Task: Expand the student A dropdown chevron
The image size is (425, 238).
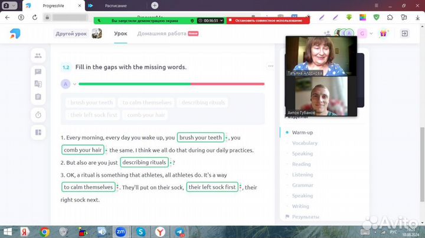Action: pyautogui.click(x=73, y=84)
